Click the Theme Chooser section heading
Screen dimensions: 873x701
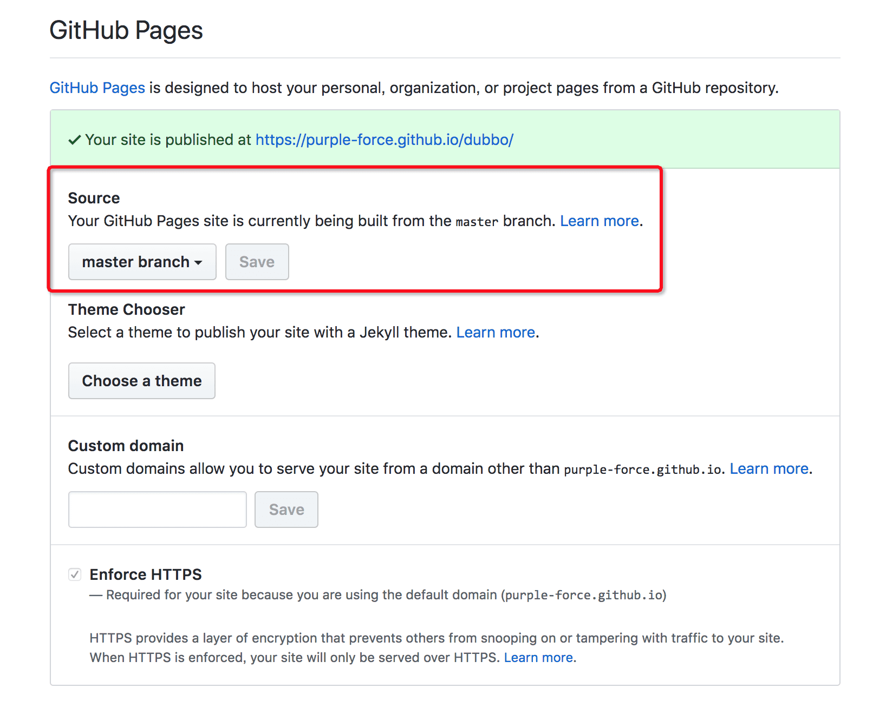[x=126, y=309]
